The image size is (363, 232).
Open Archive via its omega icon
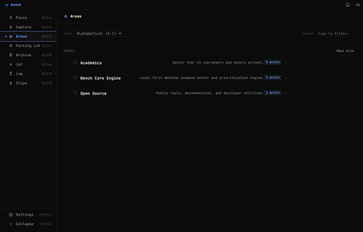click(x=11, y=55)
